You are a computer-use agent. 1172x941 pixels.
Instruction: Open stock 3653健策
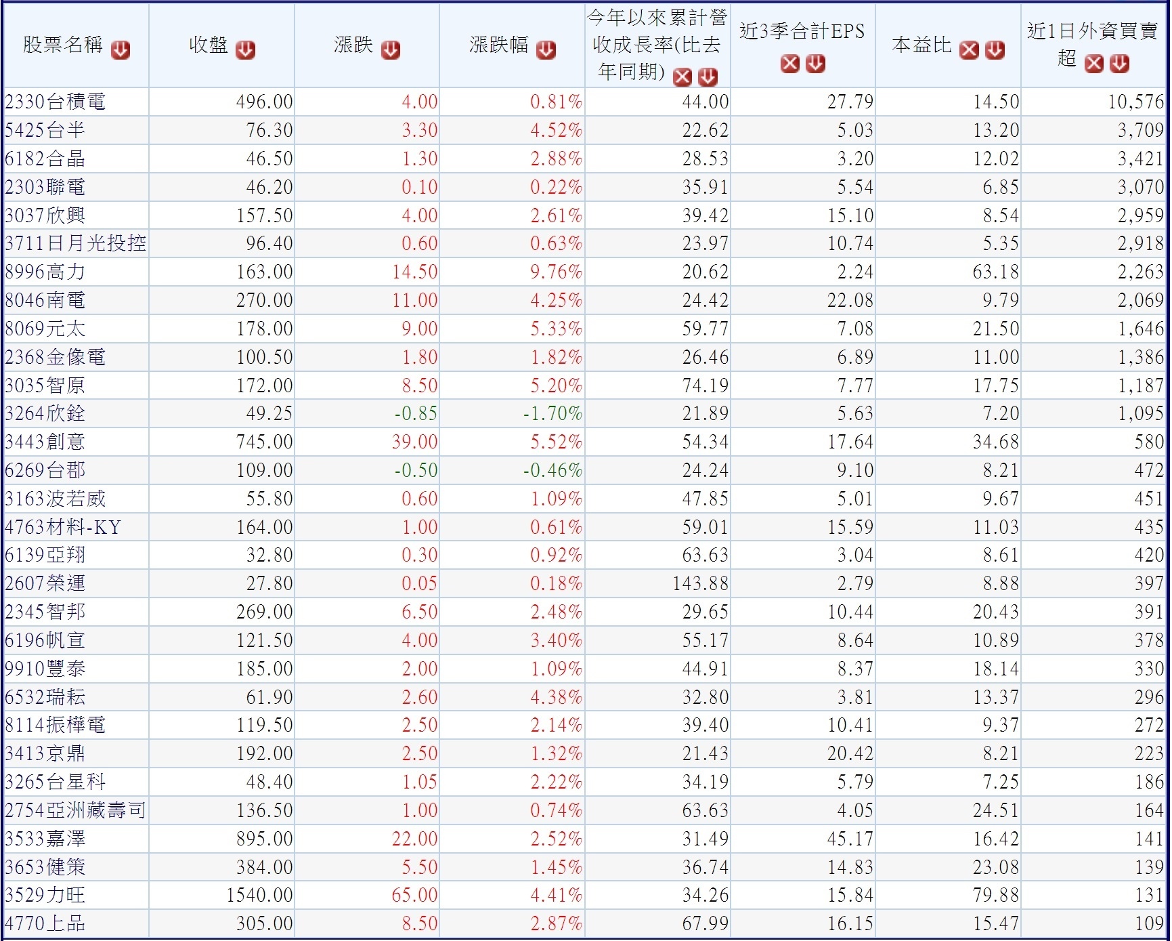coord(45,867)
